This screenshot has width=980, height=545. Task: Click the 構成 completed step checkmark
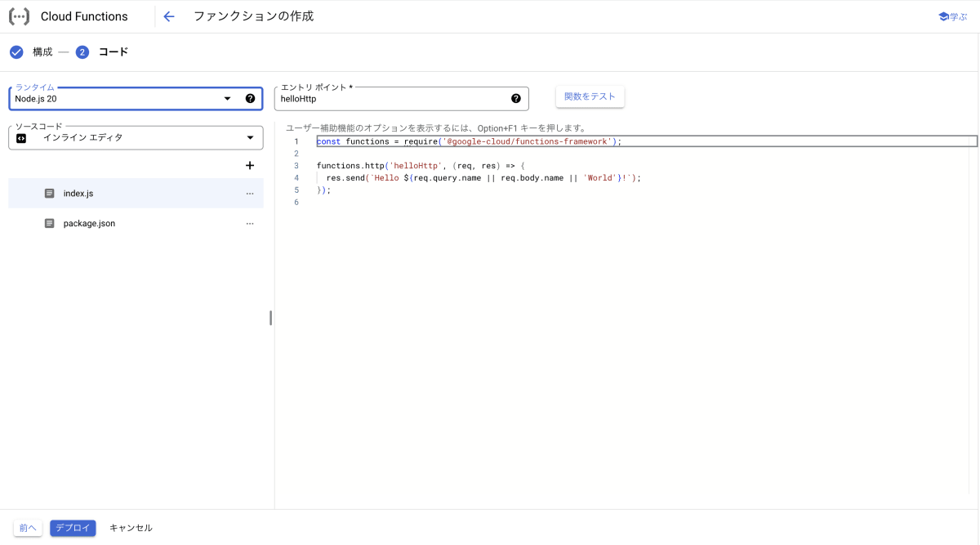tap(16, 52)
